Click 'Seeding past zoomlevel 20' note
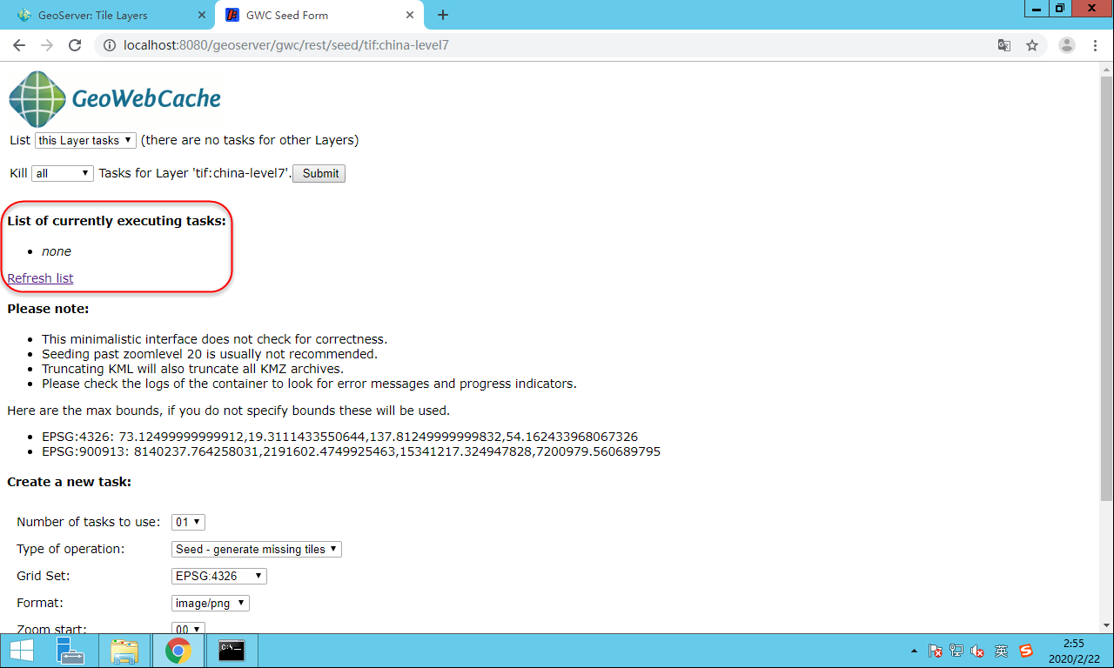The image size is (1114, 668). pos(210,354)
